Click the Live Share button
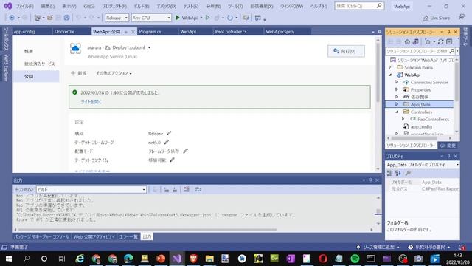Viewport: 472px width, 266px height. pyautogui.click(x=436, y=18)
